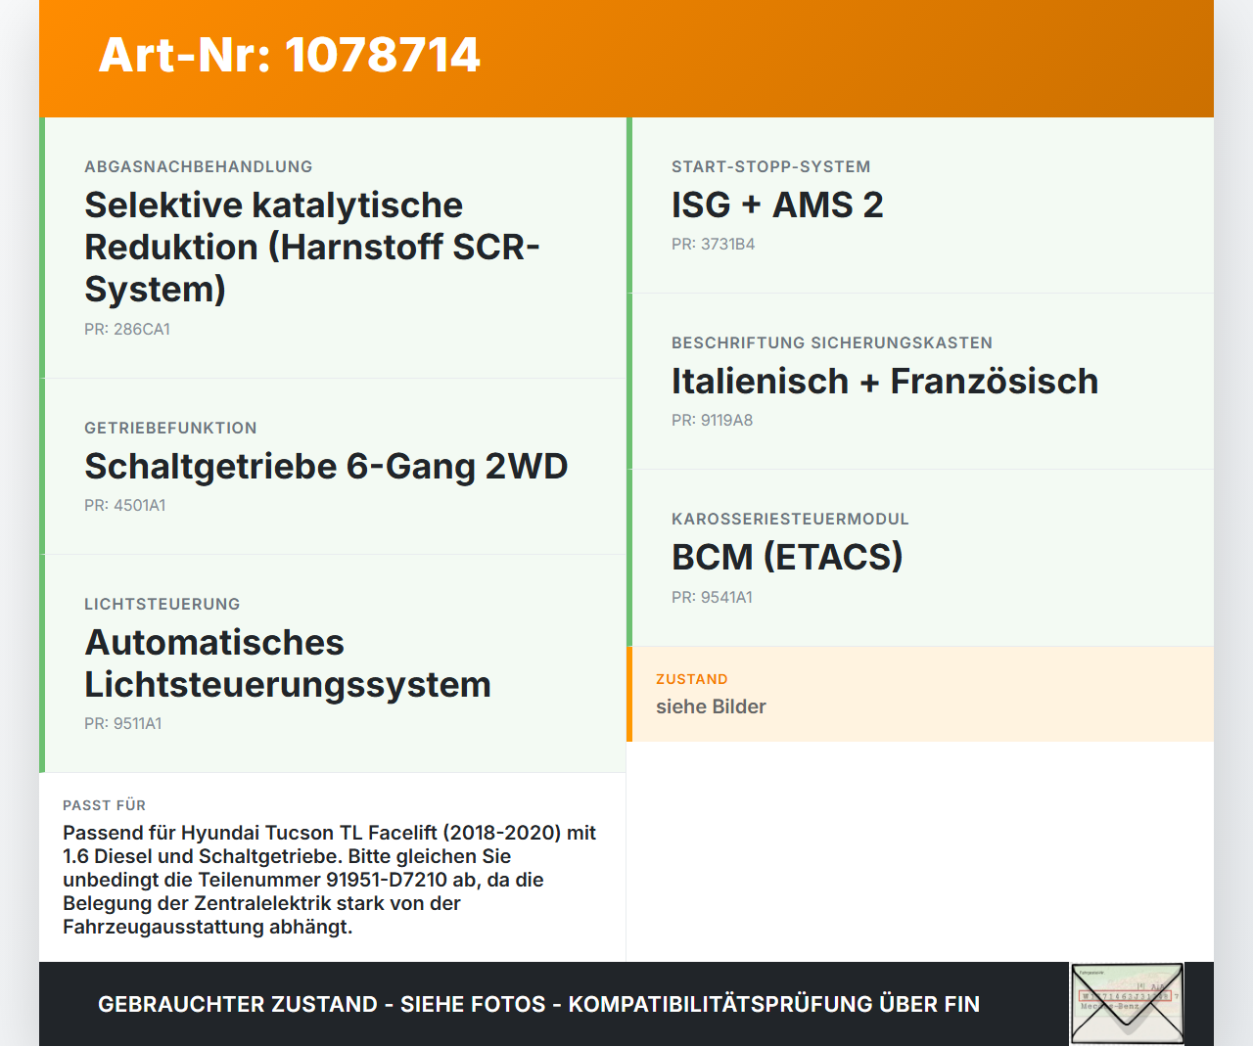The image size is (1253, 1047).
Task: Click 'Schaltgetriebe 6-Gang 2WD' value
Action: pos(326,466)
